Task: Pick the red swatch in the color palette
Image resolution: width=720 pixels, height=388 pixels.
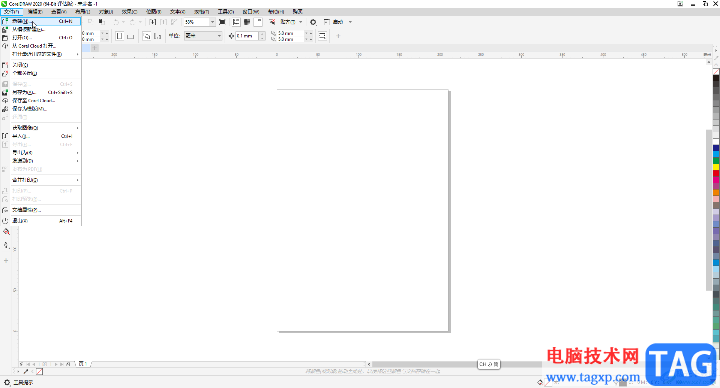Action: click(716, 173)
